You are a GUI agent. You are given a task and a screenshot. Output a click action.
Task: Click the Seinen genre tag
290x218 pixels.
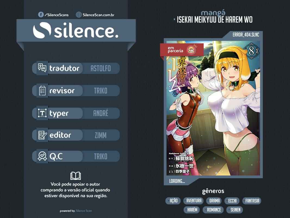pos(235,210)
